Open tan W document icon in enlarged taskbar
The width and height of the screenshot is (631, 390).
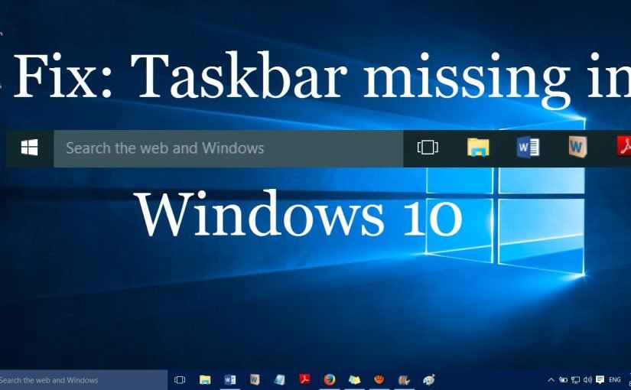(578, 147)
